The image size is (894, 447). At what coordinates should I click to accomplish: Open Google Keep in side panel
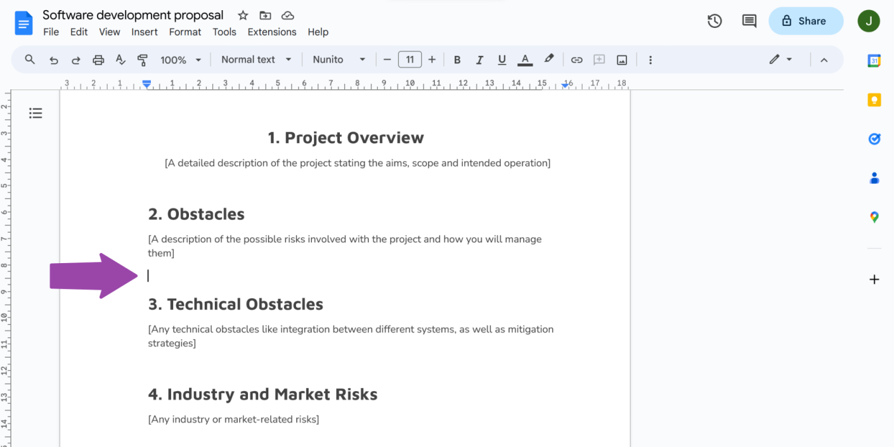click(874, 100)
